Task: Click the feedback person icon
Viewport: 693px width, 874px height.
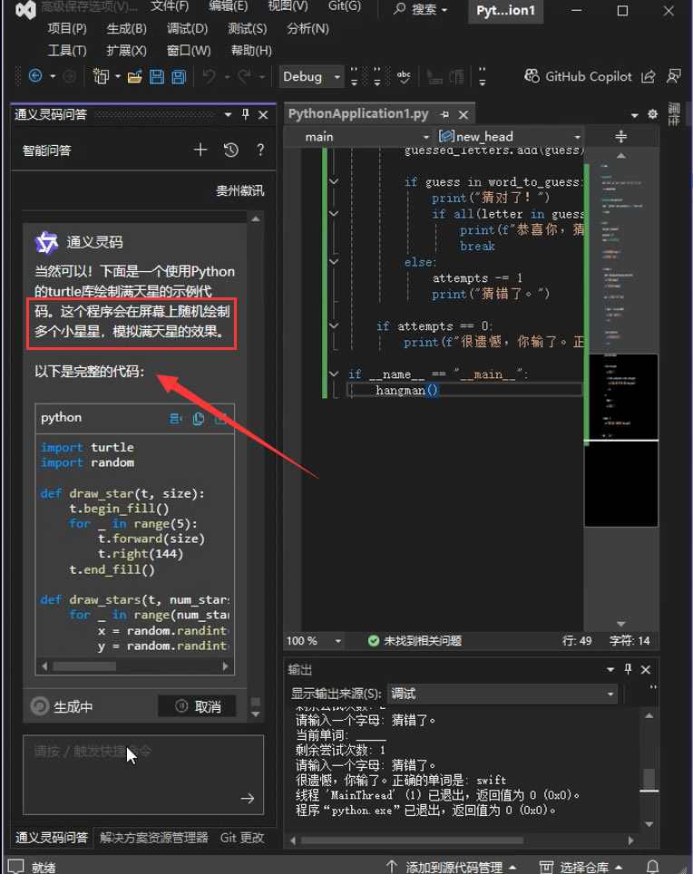Action: pos(674,76)
